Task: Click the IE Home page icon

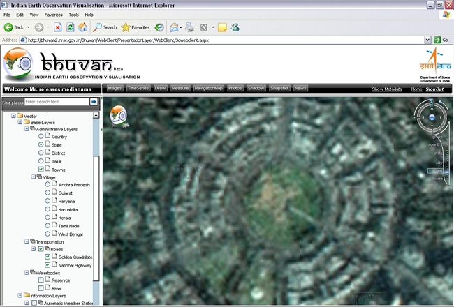Action: pyautogui.click(x=82, y=27)
